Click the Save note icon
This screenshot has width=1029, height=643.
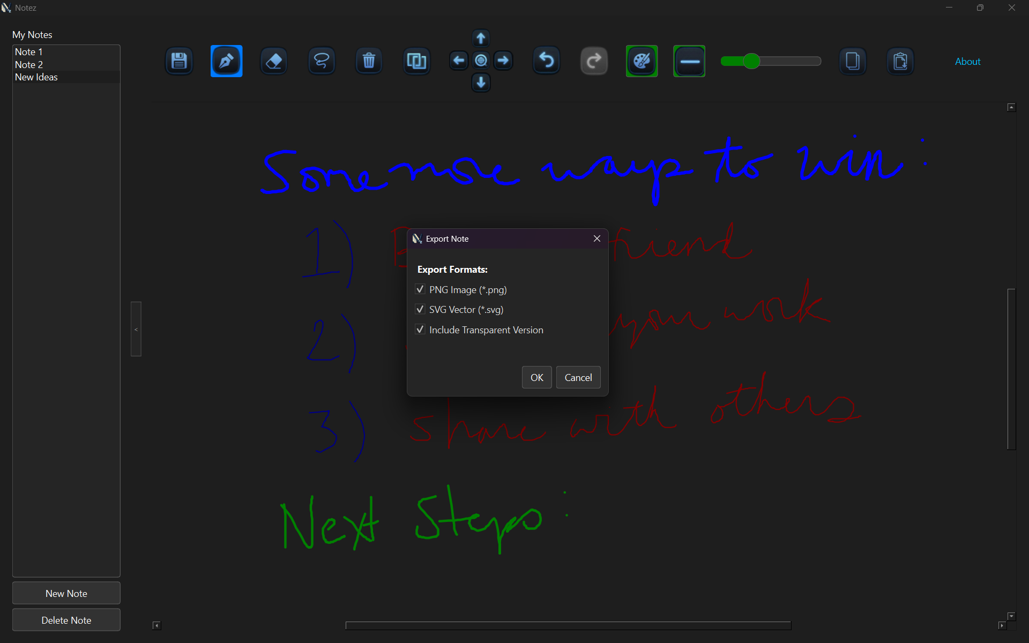click(x=178, y=61)
